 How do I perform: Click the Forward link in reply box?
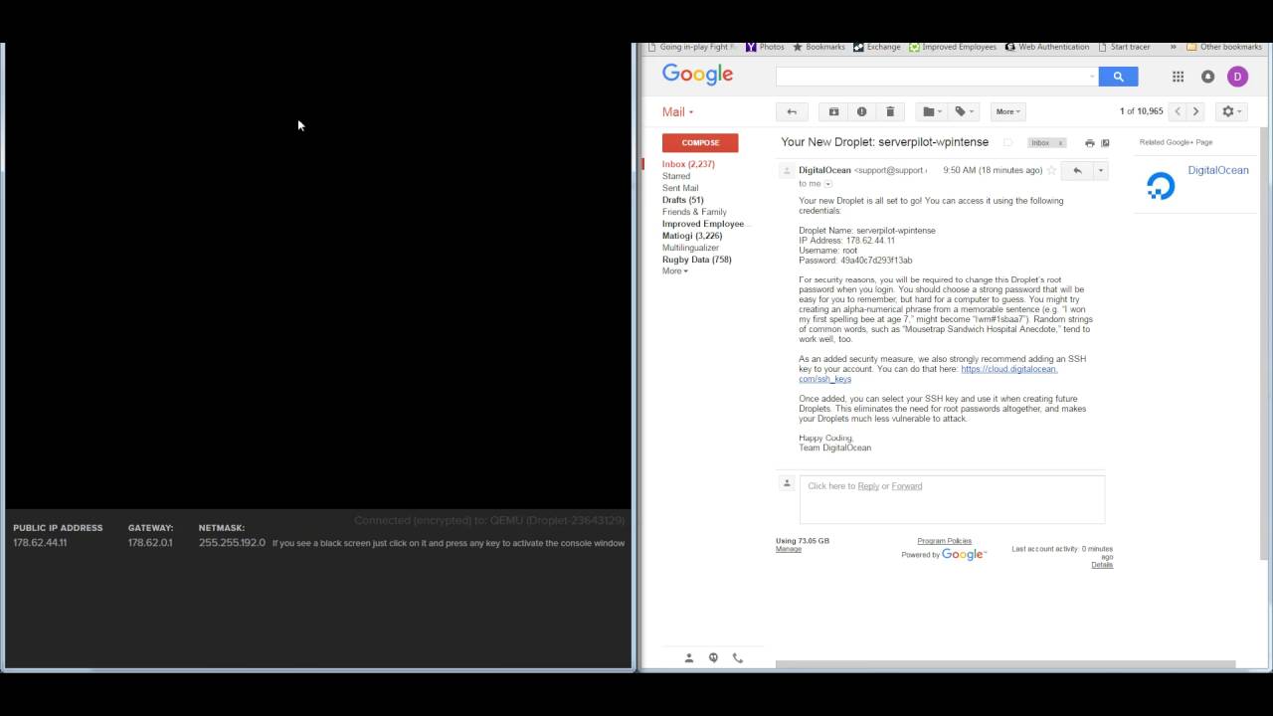click(907, 486)
